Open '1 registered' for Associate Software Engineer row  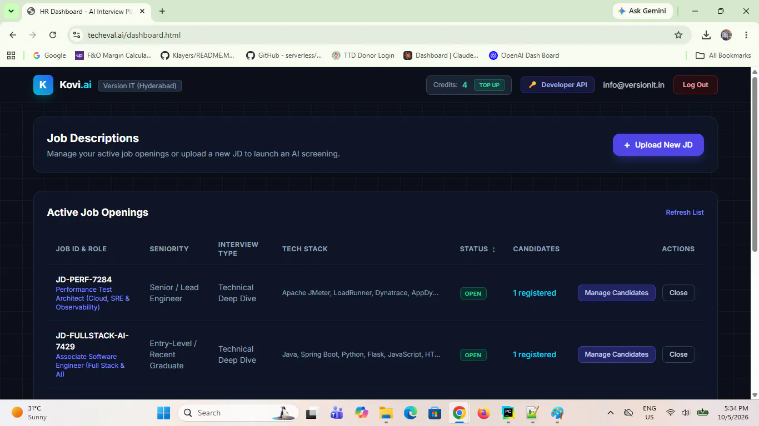(534, 354)
